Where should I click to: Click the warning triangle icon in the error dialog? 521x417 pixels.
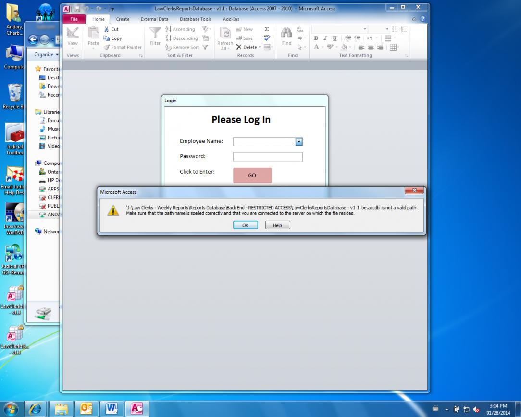[x=113, y=211]
